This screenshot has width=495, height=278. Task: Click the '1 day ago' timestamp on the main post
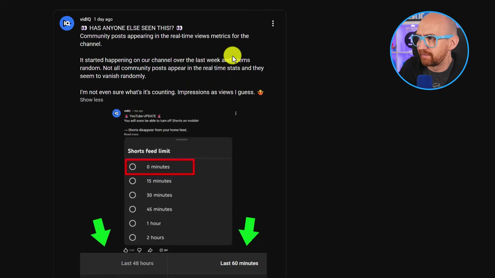coord(103,19)
